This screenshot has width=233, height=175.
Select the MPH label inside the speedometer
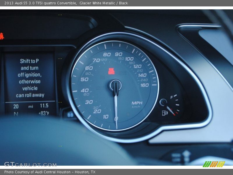[136, 102]
